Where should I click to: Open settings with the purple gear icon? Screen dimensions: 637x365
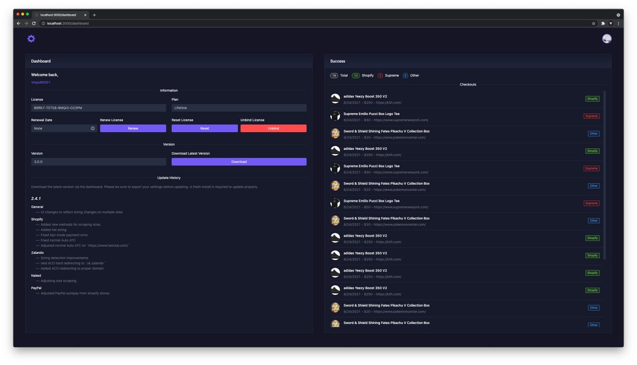(31, 39)
